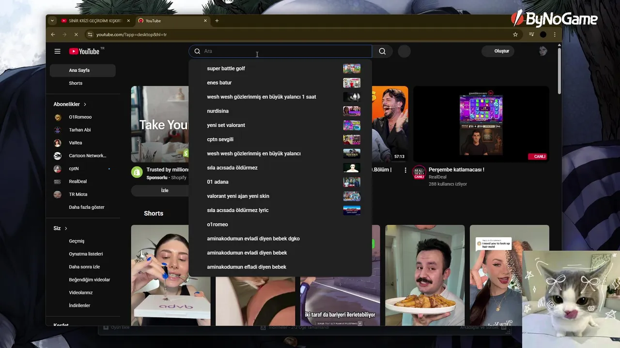Image resolution: width=620 pixels, height=348 pixels.
Task: Click the page vertical scrollbar
Action: pos(559,70)
